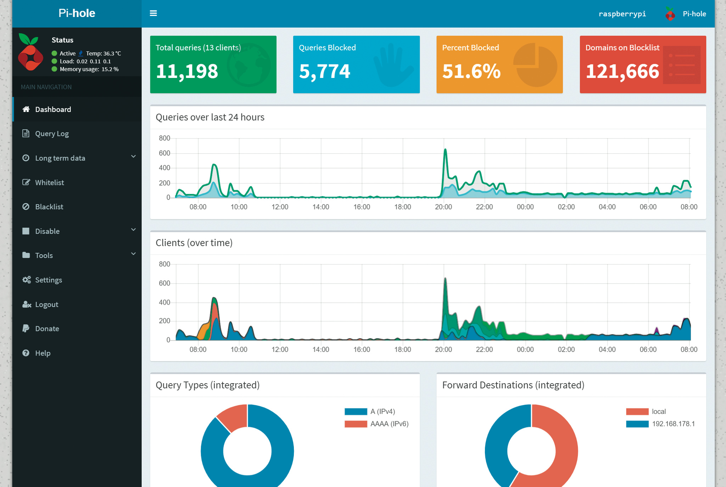Click the Help question mark icon
The image size is (726, 487).
(26, 353)
